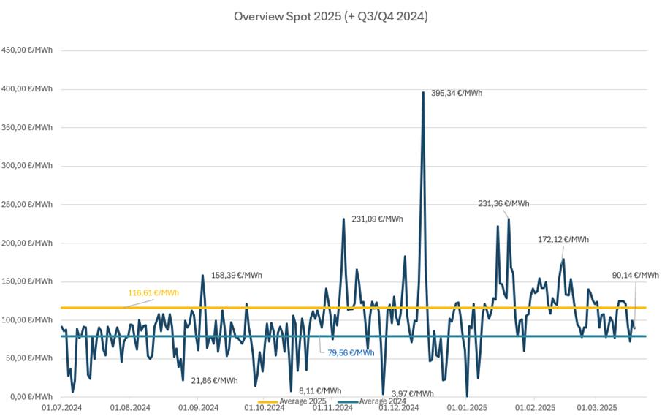Select the 01.03.2025 x-axis date label

click(x=597, y=407)
